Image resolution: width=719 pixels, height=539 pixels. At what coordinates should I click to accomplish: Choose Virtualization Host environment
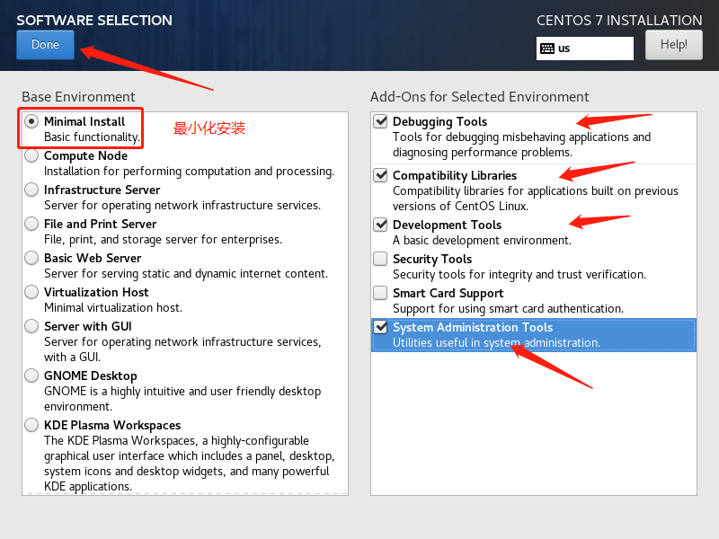point(31,293)
